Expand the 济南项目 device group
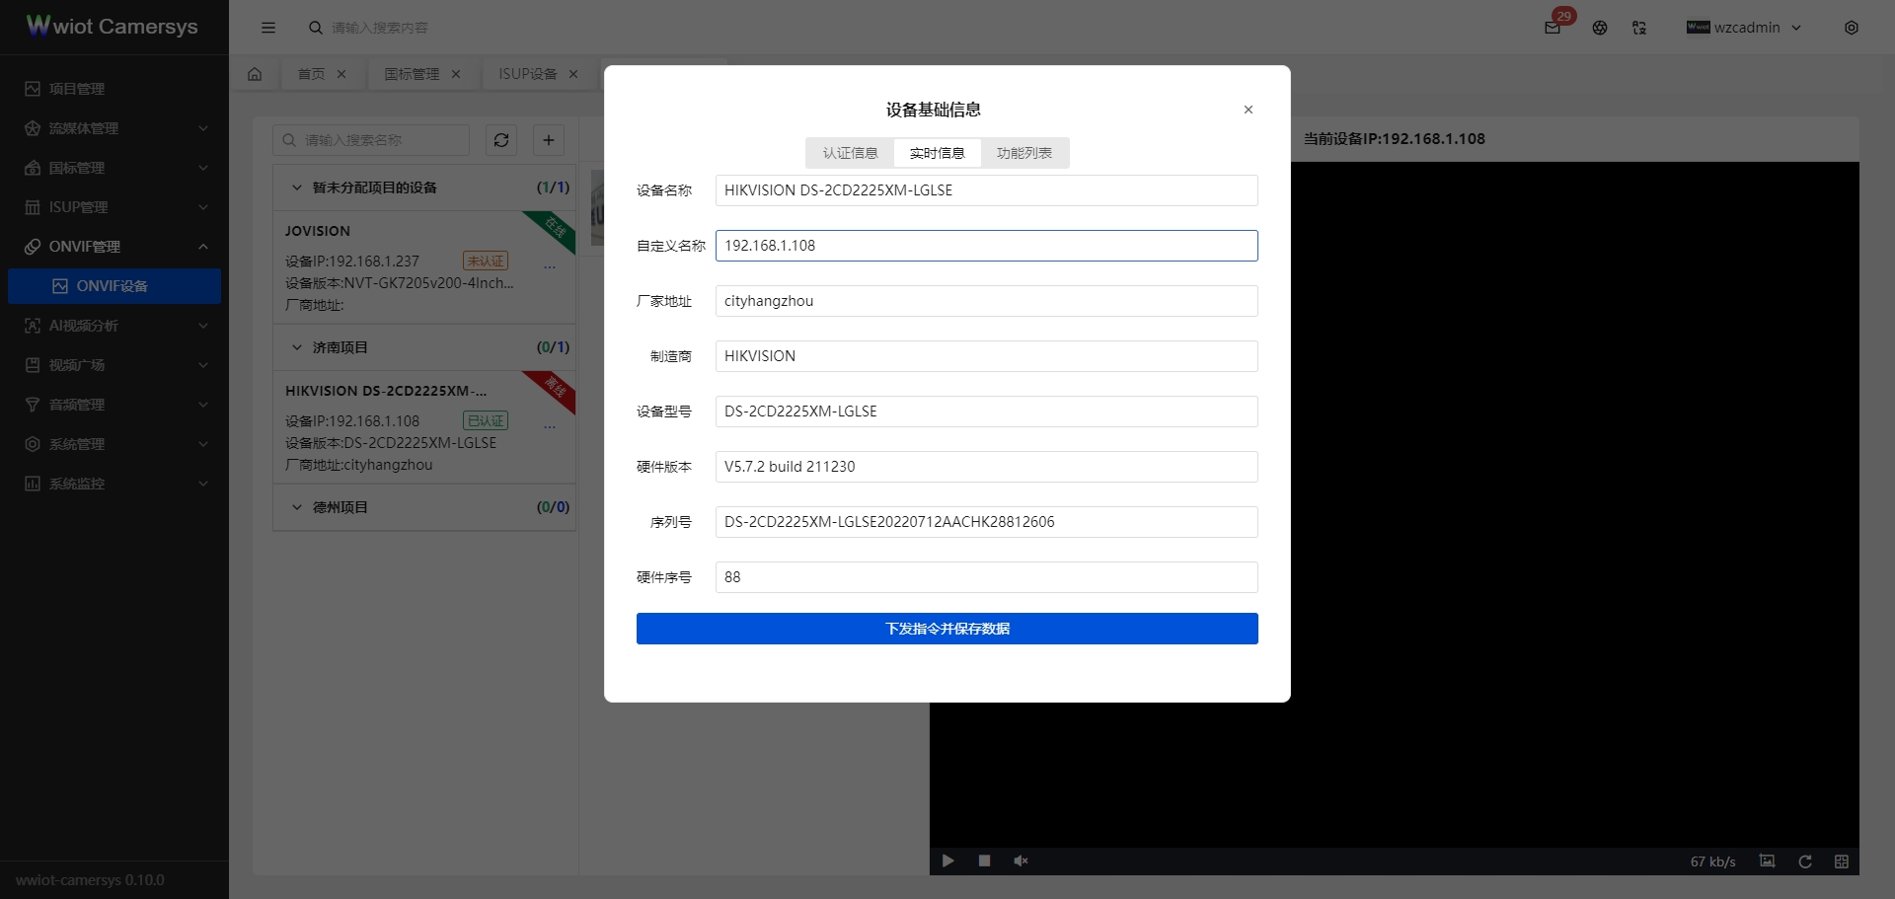 (297, 346)
